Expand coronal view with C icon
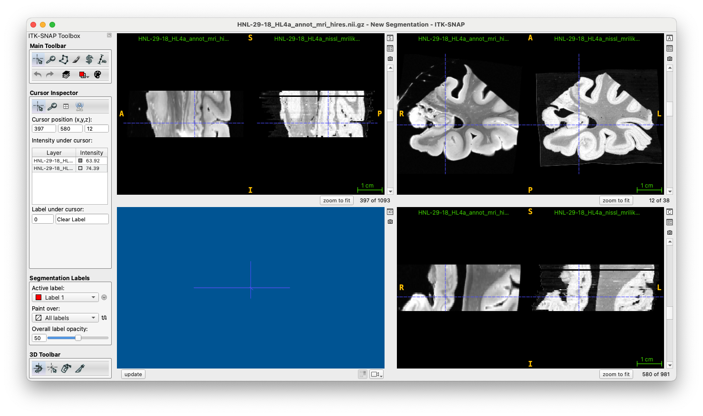 coord(670,212)
